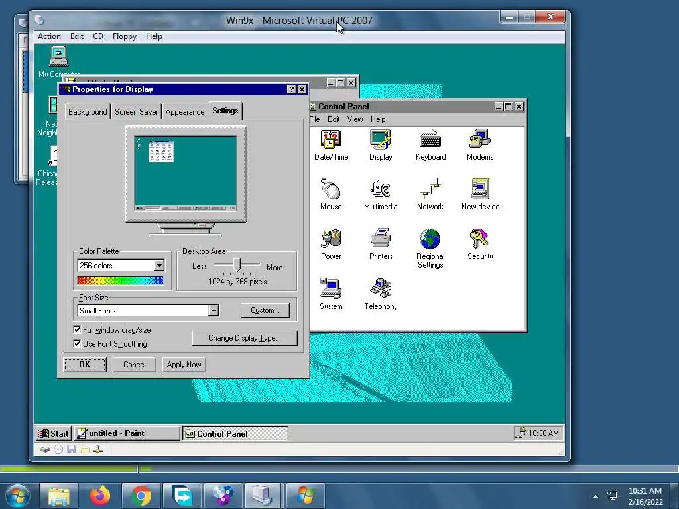Click the 10:30 AM clock in guest taskbar
Viewport: 679px width, 509px height.
544,433
